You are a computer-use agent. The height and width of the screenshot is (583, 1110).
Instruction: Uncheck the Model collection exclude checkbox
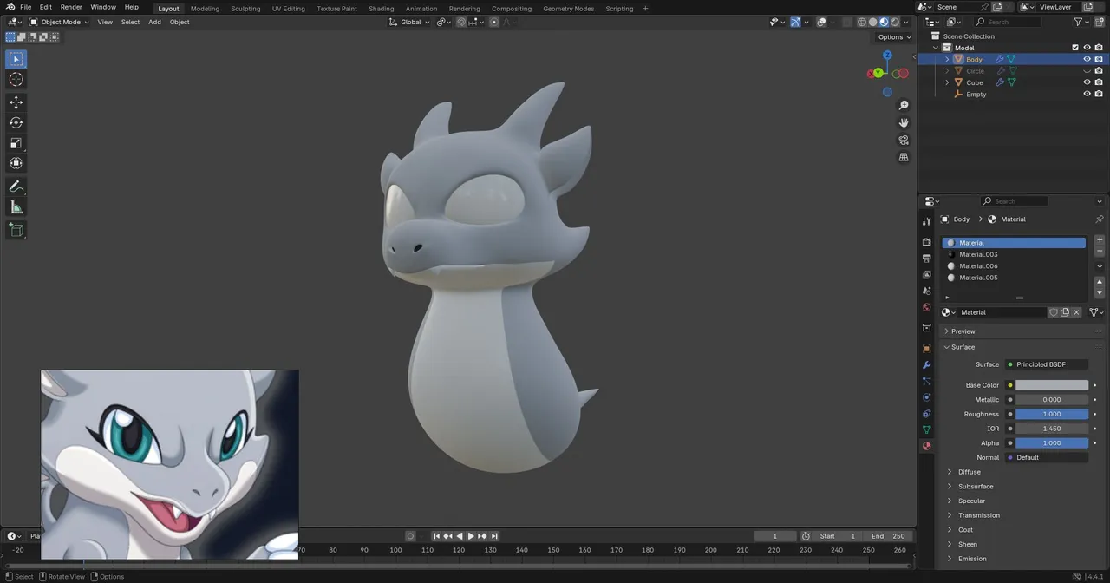1075,48
